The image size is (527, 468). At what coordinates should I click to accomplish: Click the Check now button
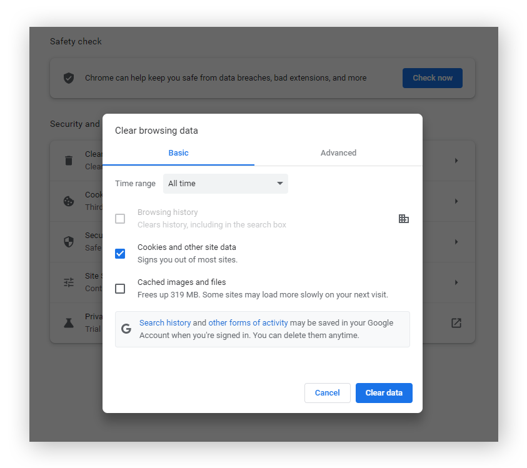click(433, 78)
